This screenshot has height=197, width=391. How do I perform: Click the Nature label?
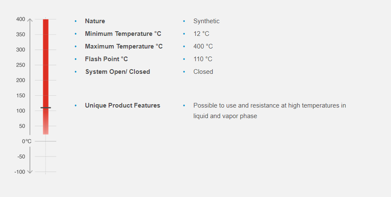pyautogui.click(x=95, y=21)
